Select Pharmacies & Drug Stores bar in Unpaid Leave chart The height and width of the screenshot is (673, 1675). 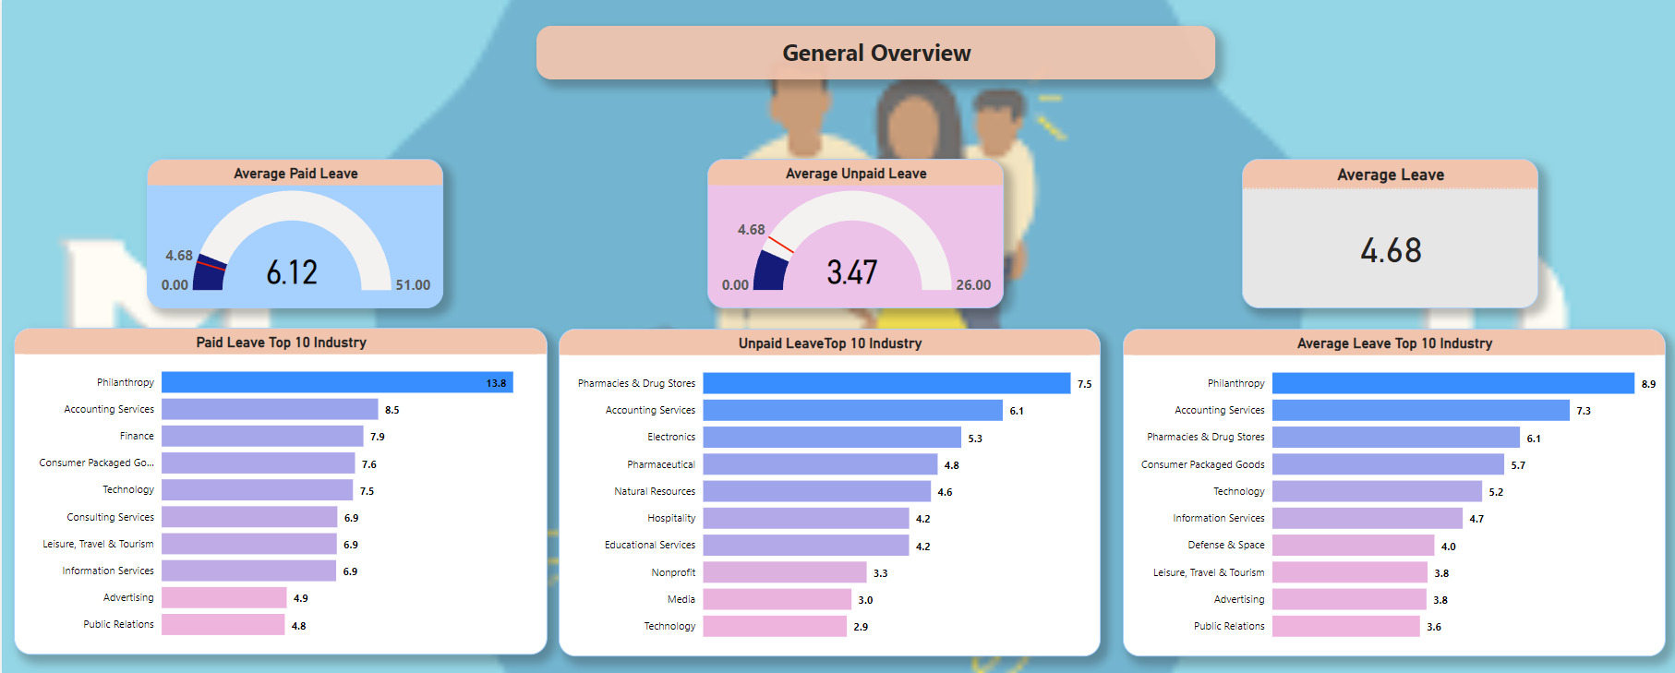[886, 383]
